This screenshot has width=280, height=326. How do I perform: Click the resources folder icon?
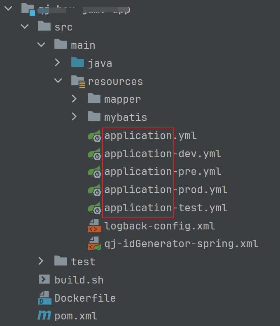(77, 81)
